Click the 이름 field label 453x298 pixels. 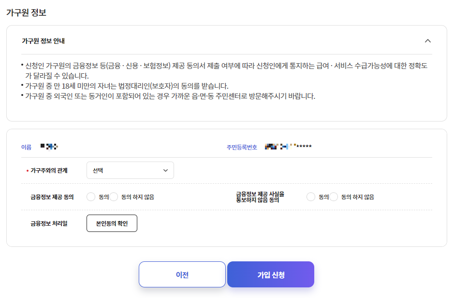coord(27,146)
